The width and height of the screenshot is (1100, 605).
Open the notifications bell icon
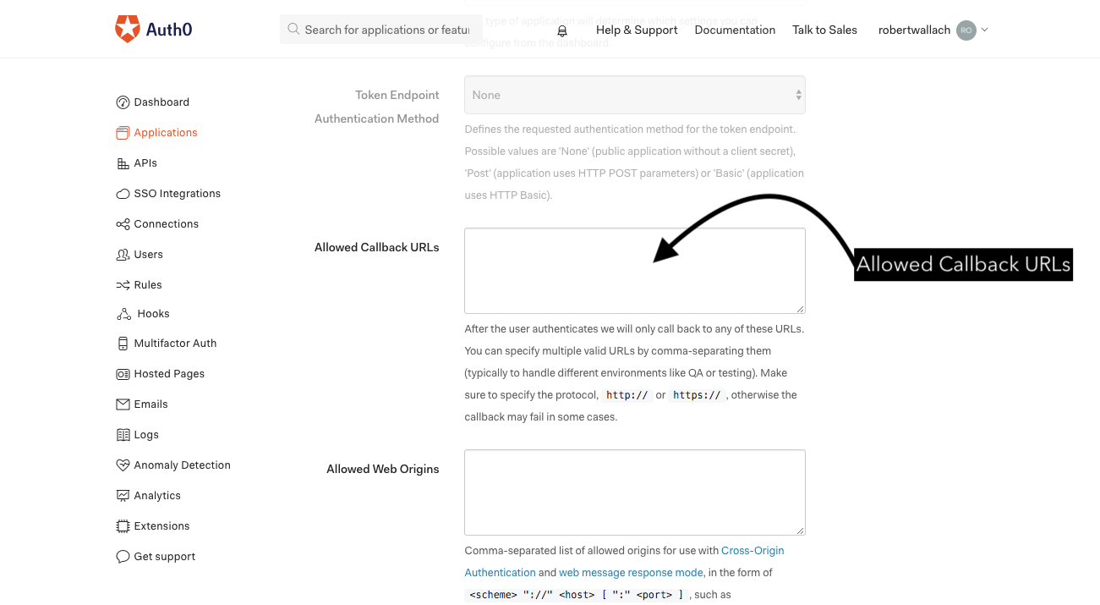[x=562, y=30]
